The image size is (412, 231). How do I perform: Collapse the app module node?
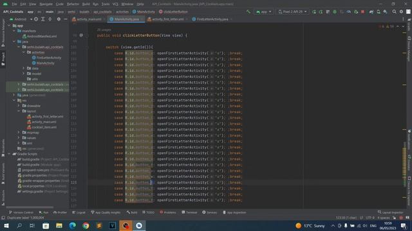click(x=10, y=26)
